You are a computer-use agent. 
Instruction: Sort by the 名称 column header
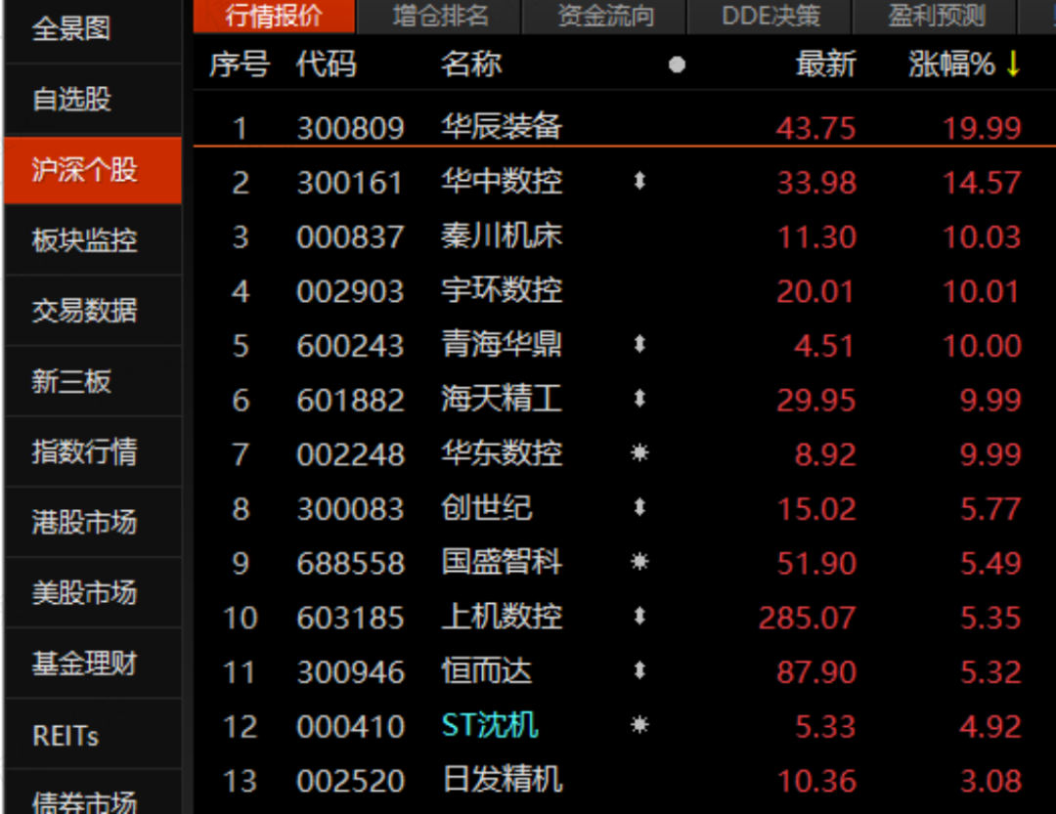[470, 64]
